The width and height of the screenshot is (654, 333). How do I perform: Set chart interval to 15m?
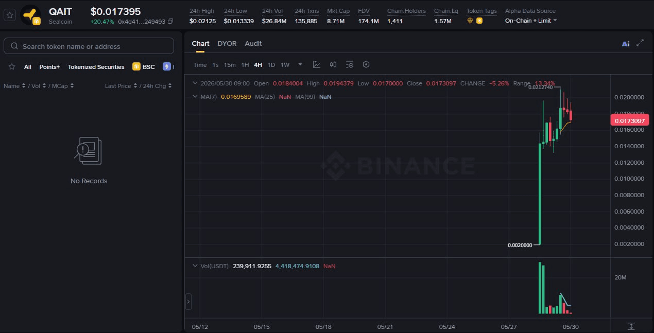pyautogui.click(x=230, y=65)
